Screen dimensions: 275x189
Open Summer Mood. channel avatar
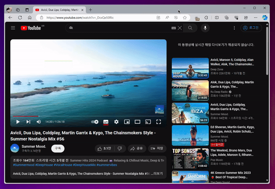tap(15, 148)
